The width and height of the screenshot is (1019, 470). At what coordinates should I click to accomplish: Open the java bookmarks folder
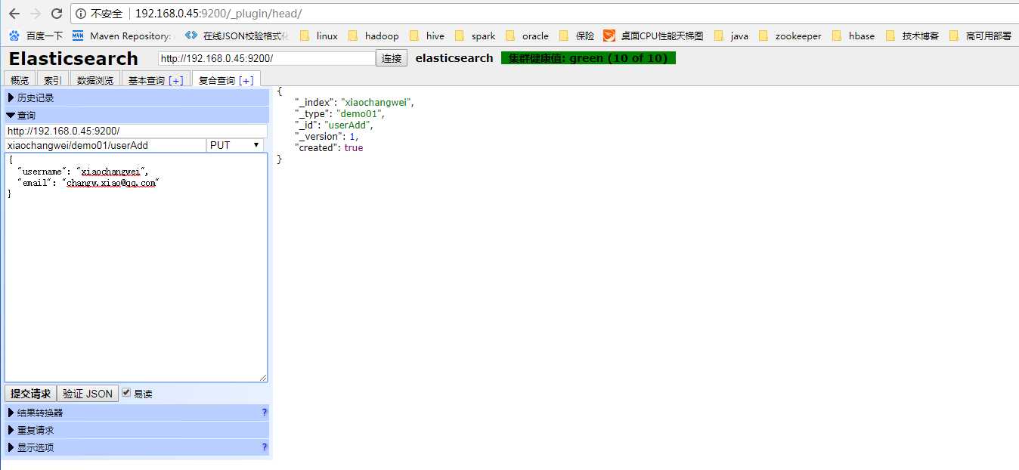tap(731, 36)
